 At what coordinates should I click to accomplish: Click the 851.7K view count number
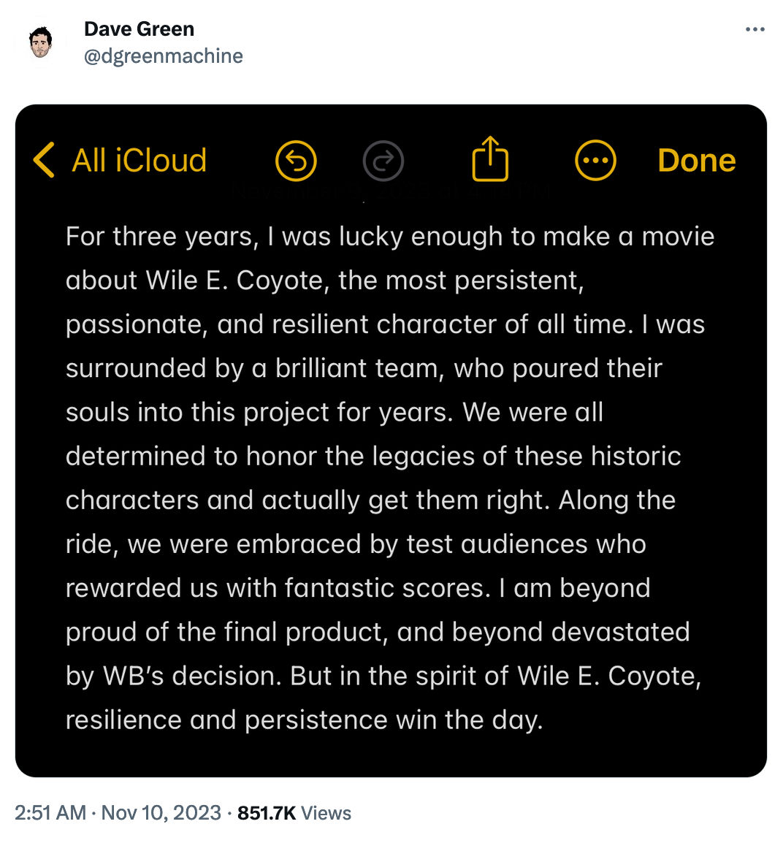(x=267, y=813)
